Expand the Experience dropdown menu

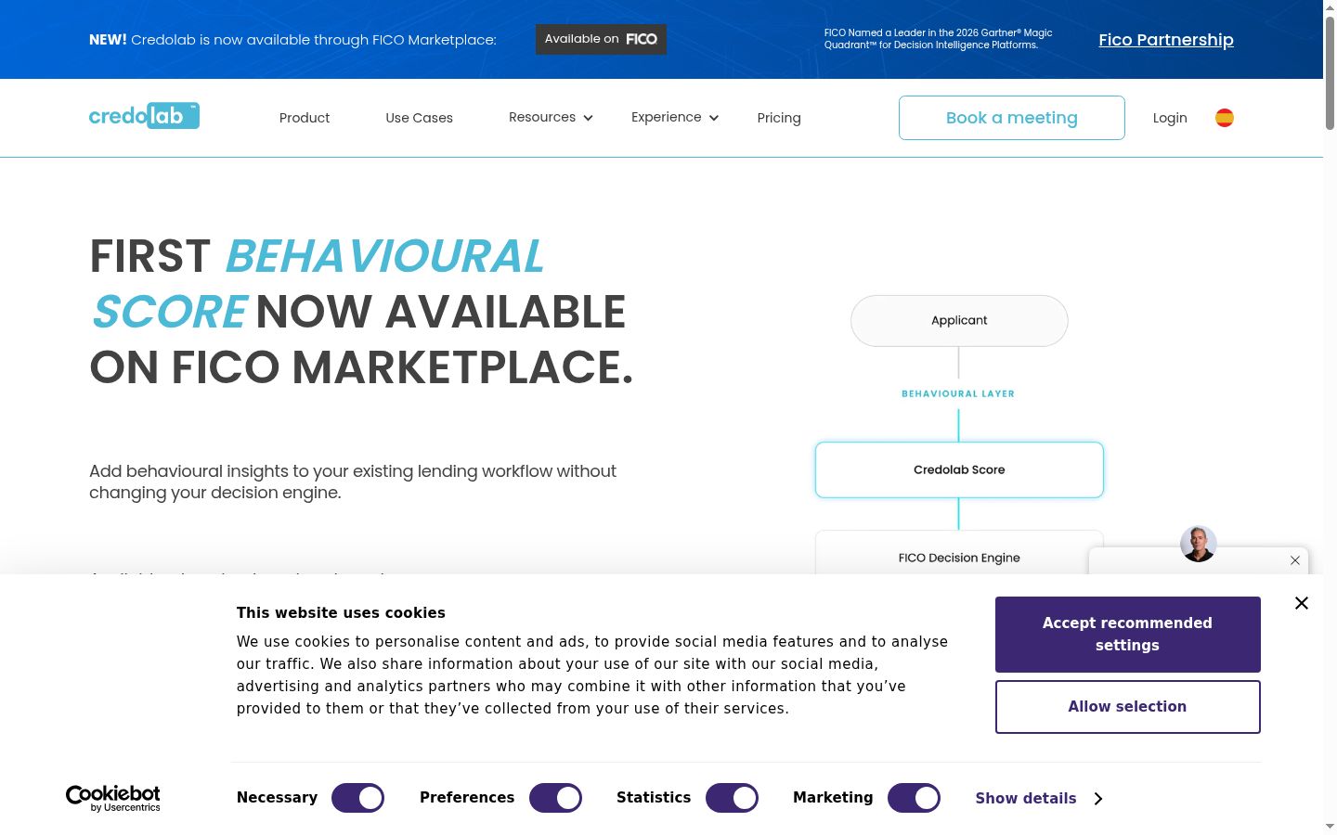(675, 117)
